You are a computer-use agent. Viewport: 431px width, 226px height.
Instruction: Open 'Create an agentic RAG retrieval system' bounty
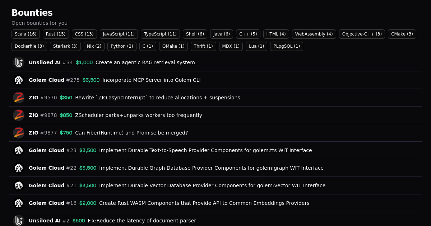145,62
